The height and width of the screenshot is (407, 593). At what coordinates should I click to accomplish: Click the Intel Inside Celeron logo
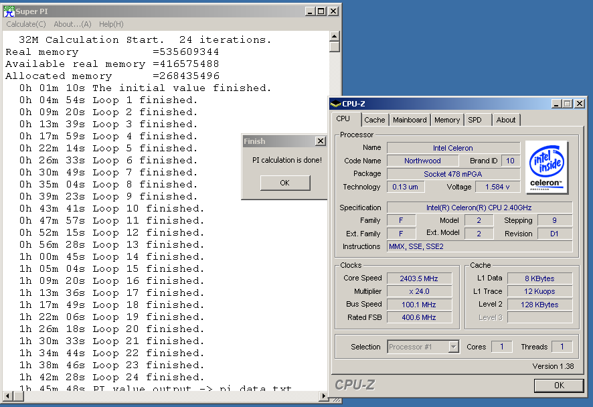(546, 167)
